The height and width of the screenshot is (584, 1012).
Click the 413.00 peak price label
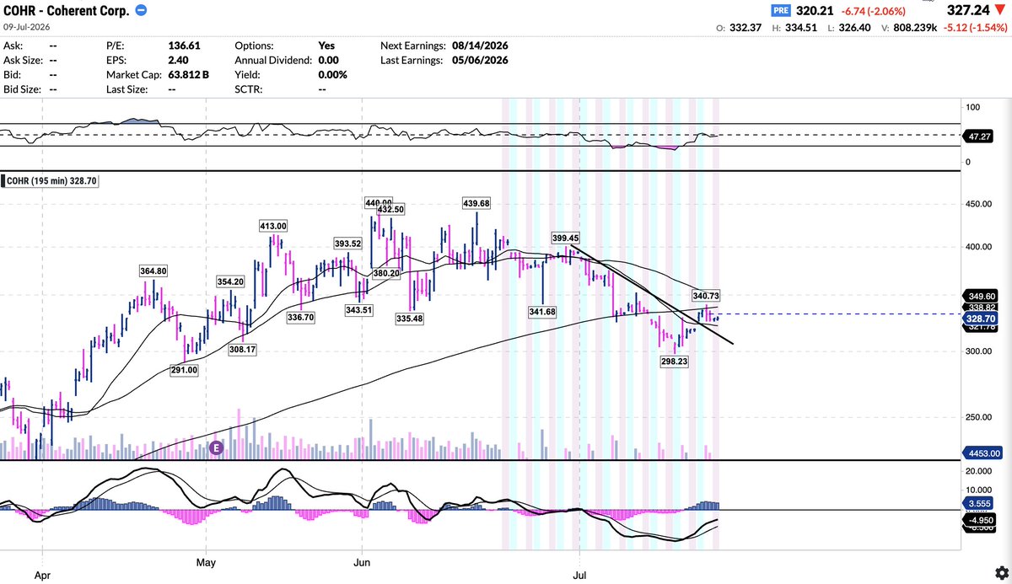[273, 226]
